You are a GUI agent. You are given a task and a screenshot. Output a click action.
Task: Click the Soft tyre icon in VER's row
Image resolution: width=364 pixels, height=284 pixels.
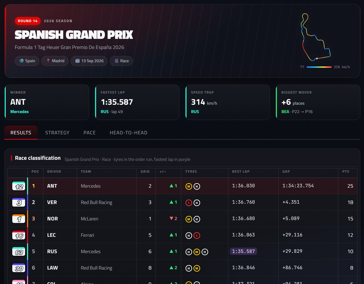(189, 203)
